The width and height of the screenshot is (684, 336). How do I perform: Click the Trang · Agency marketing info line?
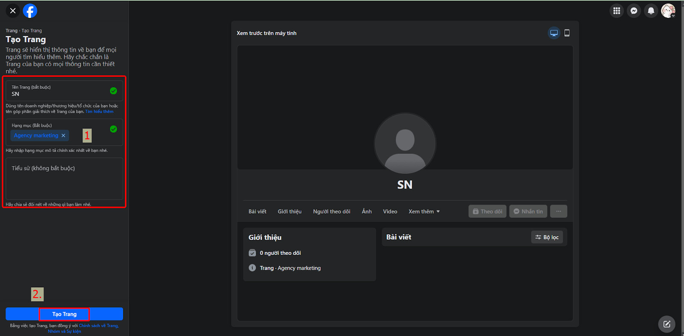point(290,268)
